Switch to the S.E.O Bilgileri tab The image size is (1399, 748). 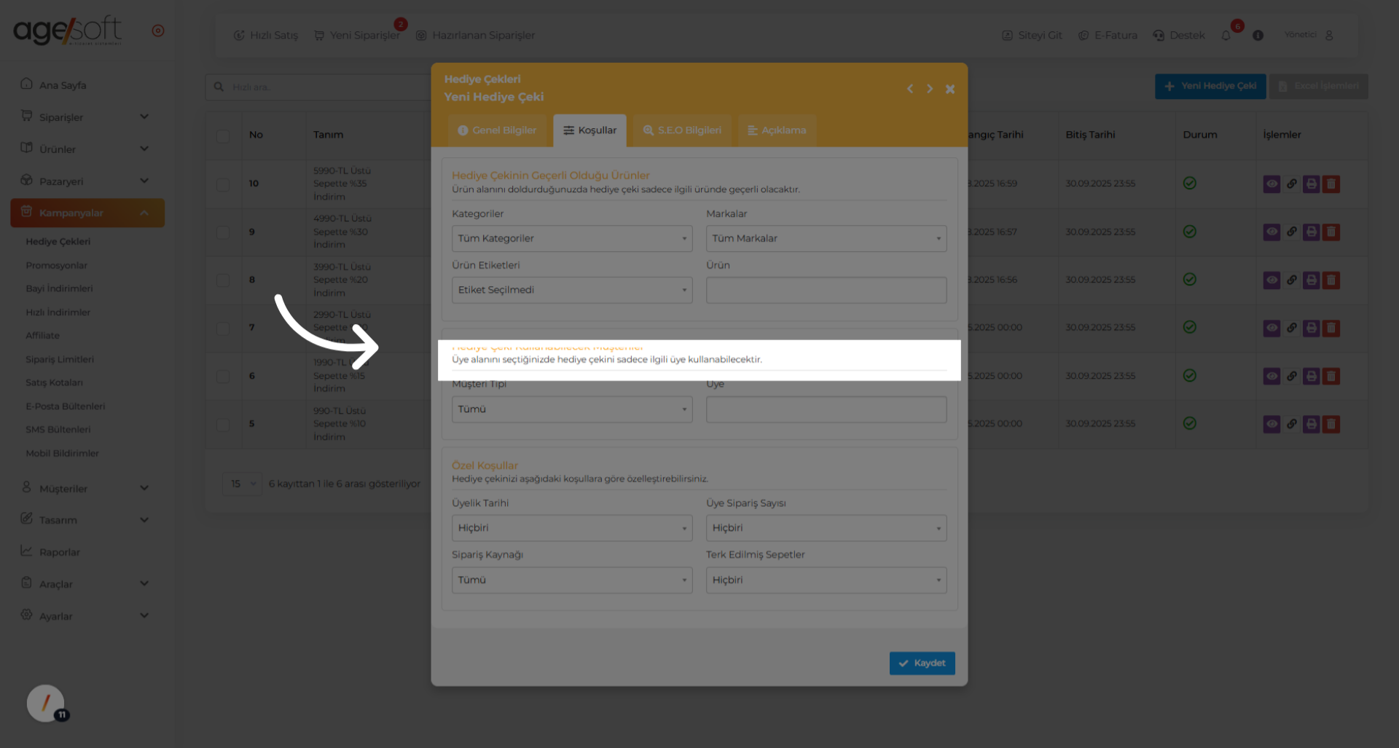(x=682, y=130)
